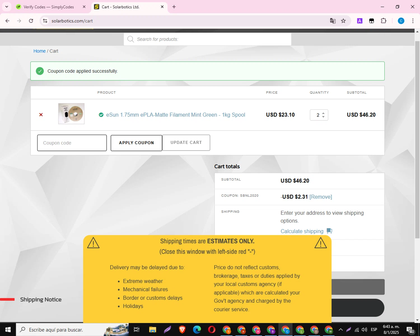420x336 pixels.
Task: Click the Windows taskbar search box
Action: pyautogui.click(x=72, y=330)
